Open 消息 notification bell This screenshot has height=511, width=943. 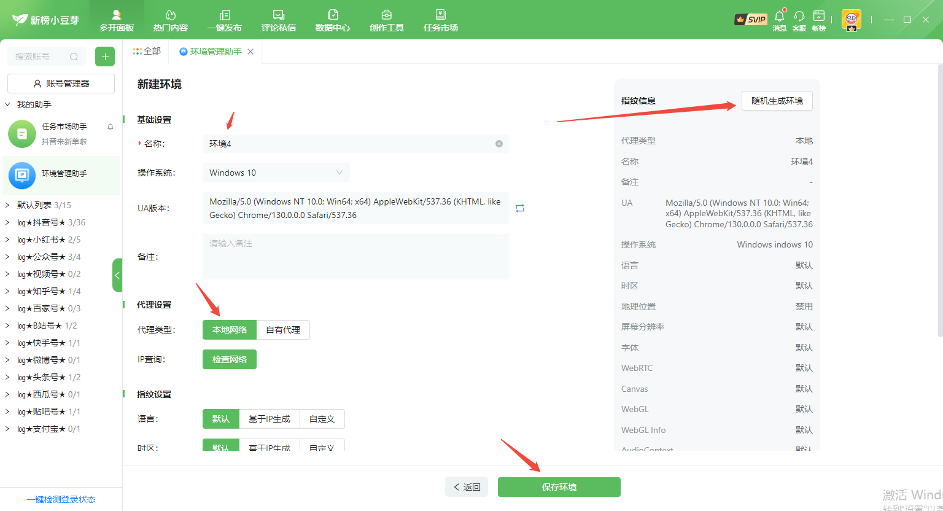click(780, 20)
